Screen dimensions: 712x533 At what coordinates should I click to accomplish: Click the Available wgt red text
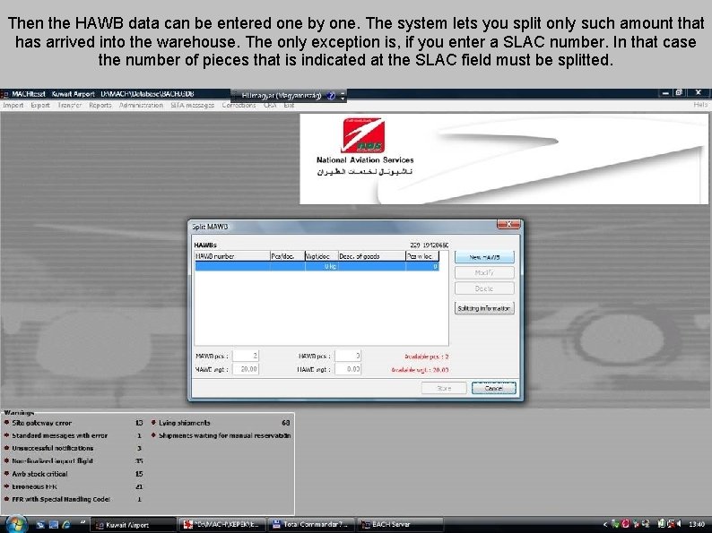pyautogui.click(x=420, y=370)
